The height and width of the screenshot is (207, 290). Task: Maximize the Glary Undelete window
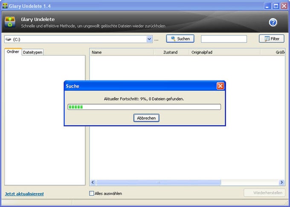(x=276, y=6)
